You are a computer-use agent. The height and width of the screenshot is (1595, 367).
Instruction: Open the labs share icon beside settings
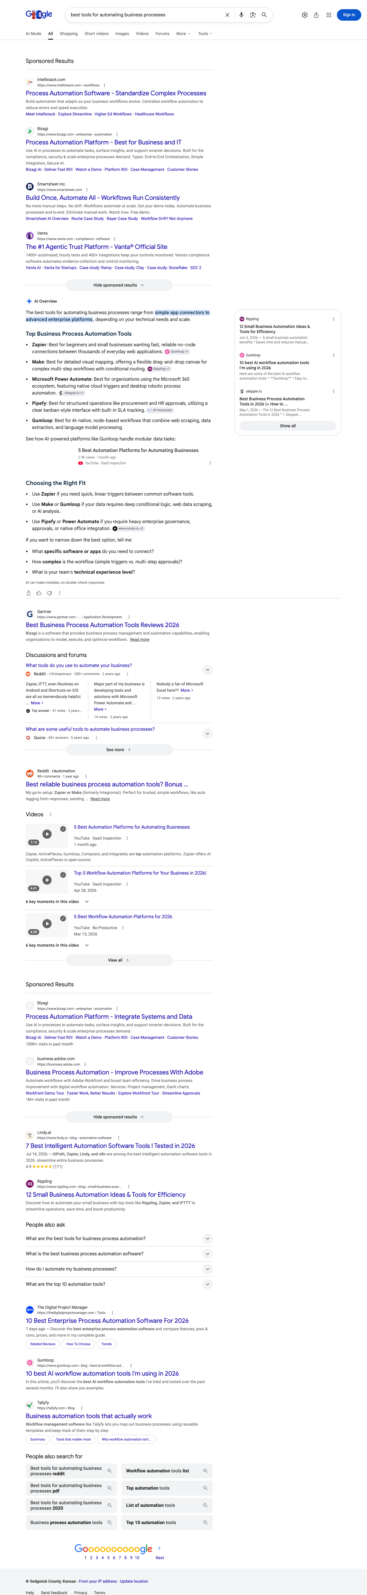[316, 15]
